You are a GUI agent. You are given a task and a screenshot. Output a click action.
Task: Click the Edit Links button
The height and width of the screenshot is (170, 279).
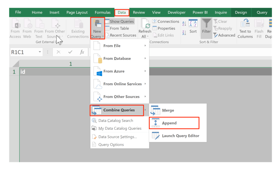click(163, 35)
